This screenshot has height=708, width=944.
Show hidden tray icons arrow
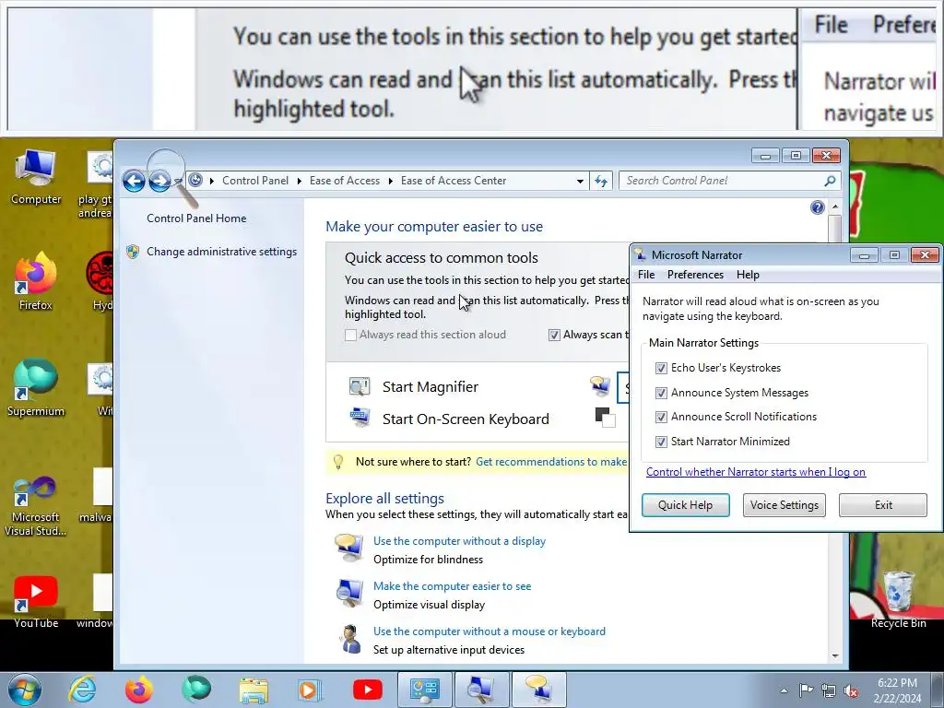(x=784, y=690)
